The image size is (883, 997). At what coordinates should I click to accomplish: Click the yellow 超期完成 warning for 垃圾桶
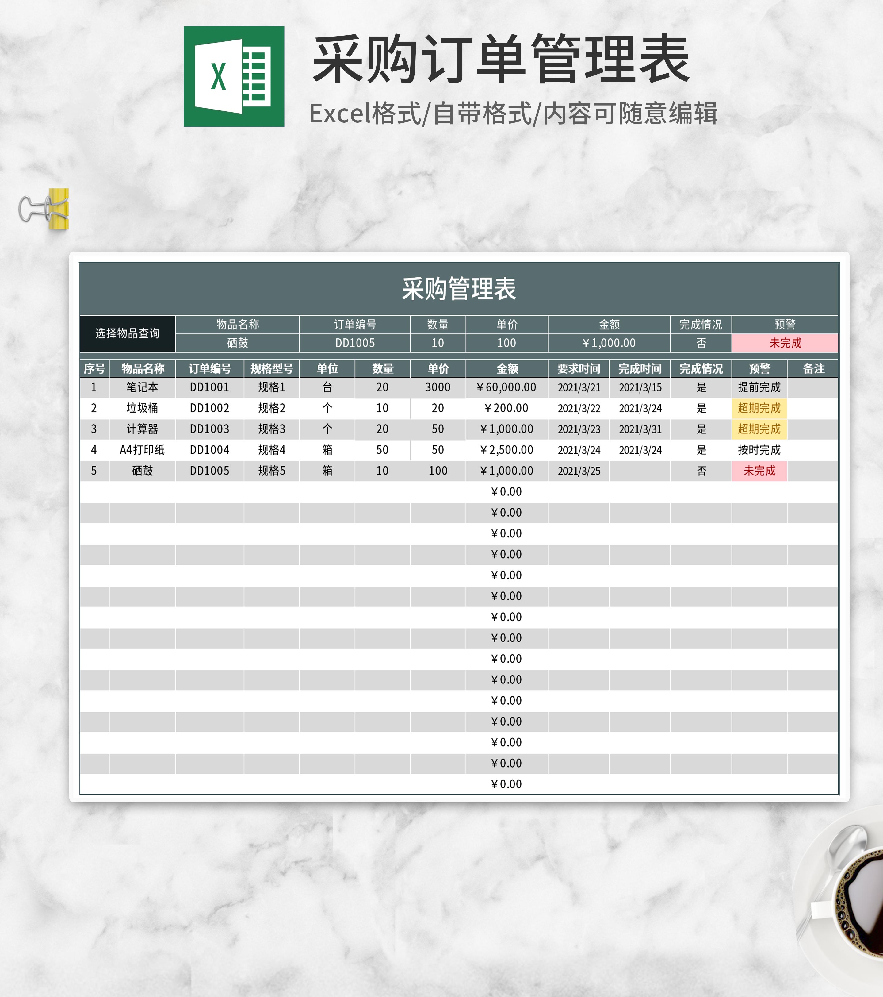click(x=759, y=409)
